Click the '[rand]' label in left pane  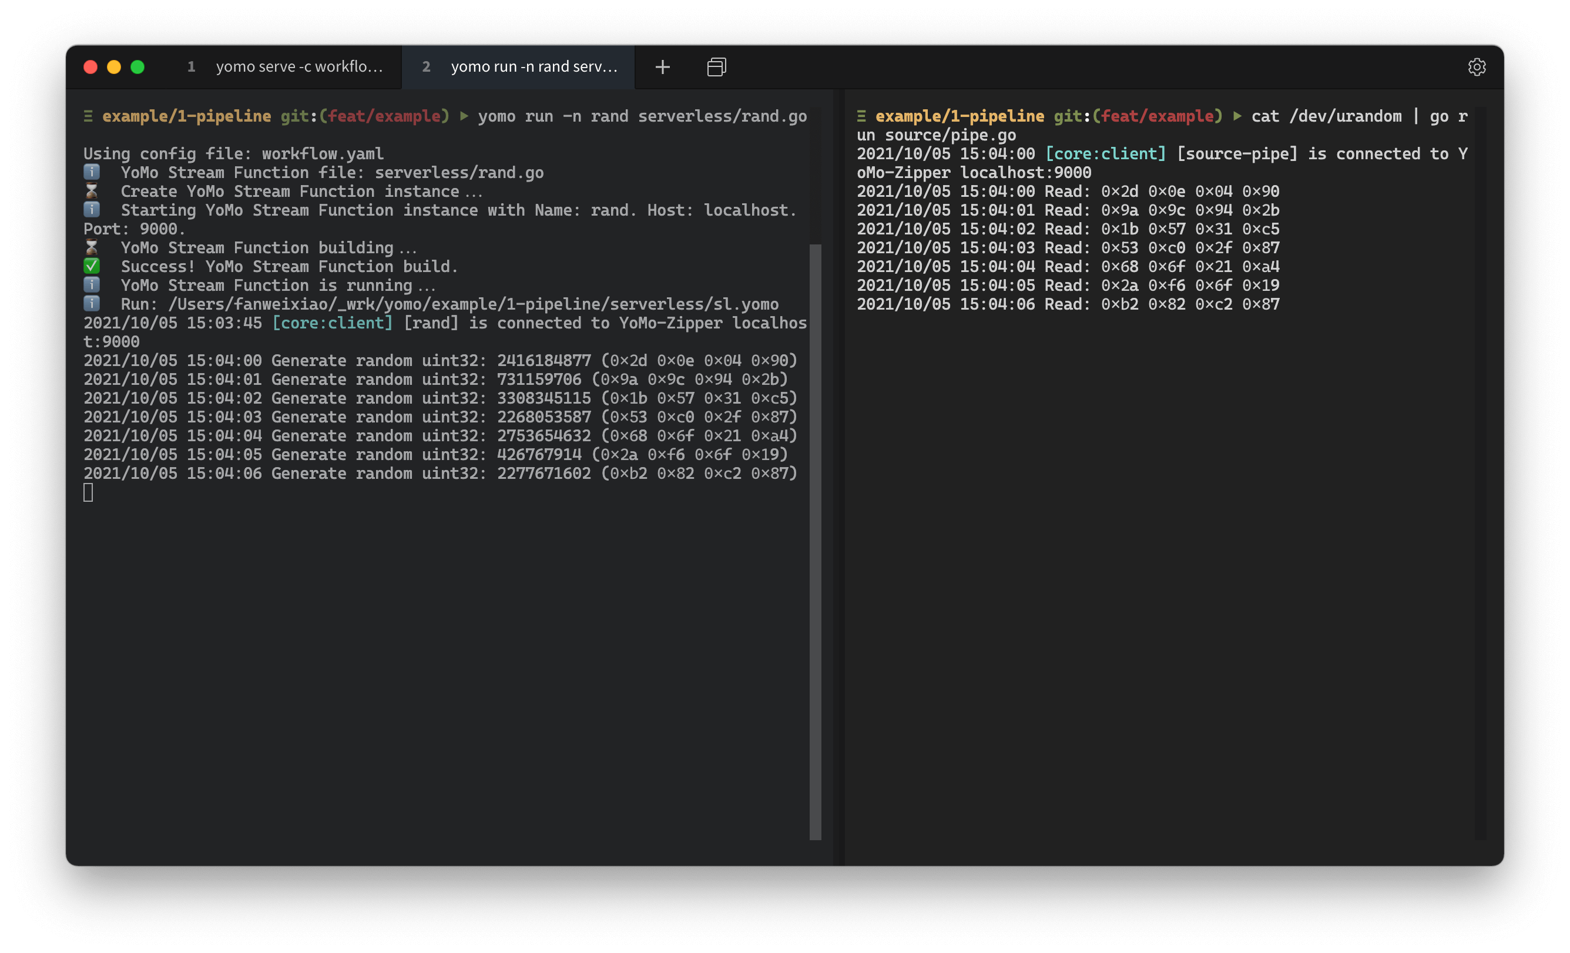[431, 323]
